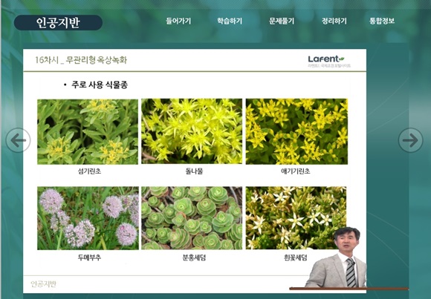Click the 16차시 무관리형 옥상녹화 slide title
431x299 pixels.
pyautogui.click(x=81, y=60)
